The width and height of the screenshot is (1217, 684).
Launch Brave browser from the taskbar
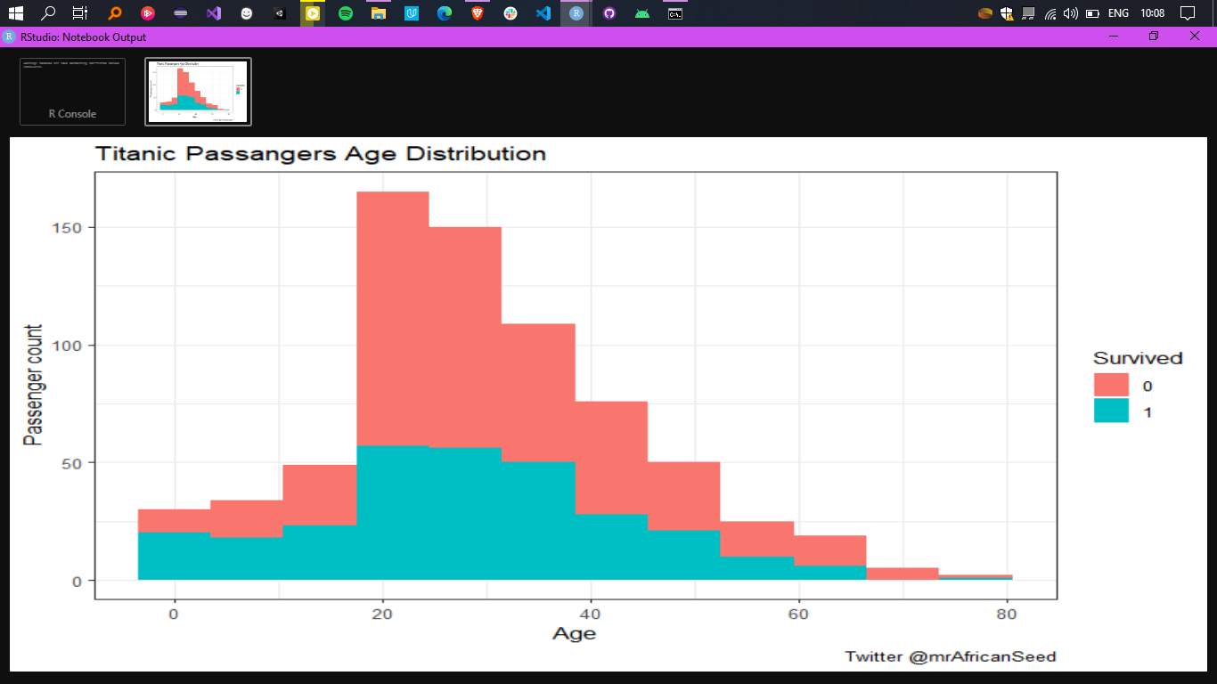[478, 13]
